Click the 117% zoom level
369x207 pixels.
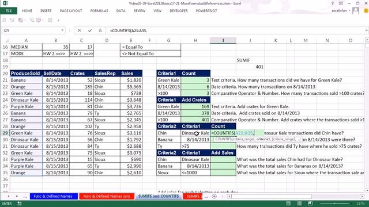click(360, 204)
